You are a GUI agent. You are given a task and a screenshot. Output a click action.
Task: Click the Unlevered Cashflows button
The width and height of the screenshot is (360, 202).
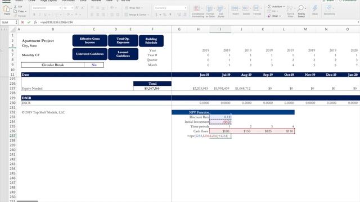(90, 54)
